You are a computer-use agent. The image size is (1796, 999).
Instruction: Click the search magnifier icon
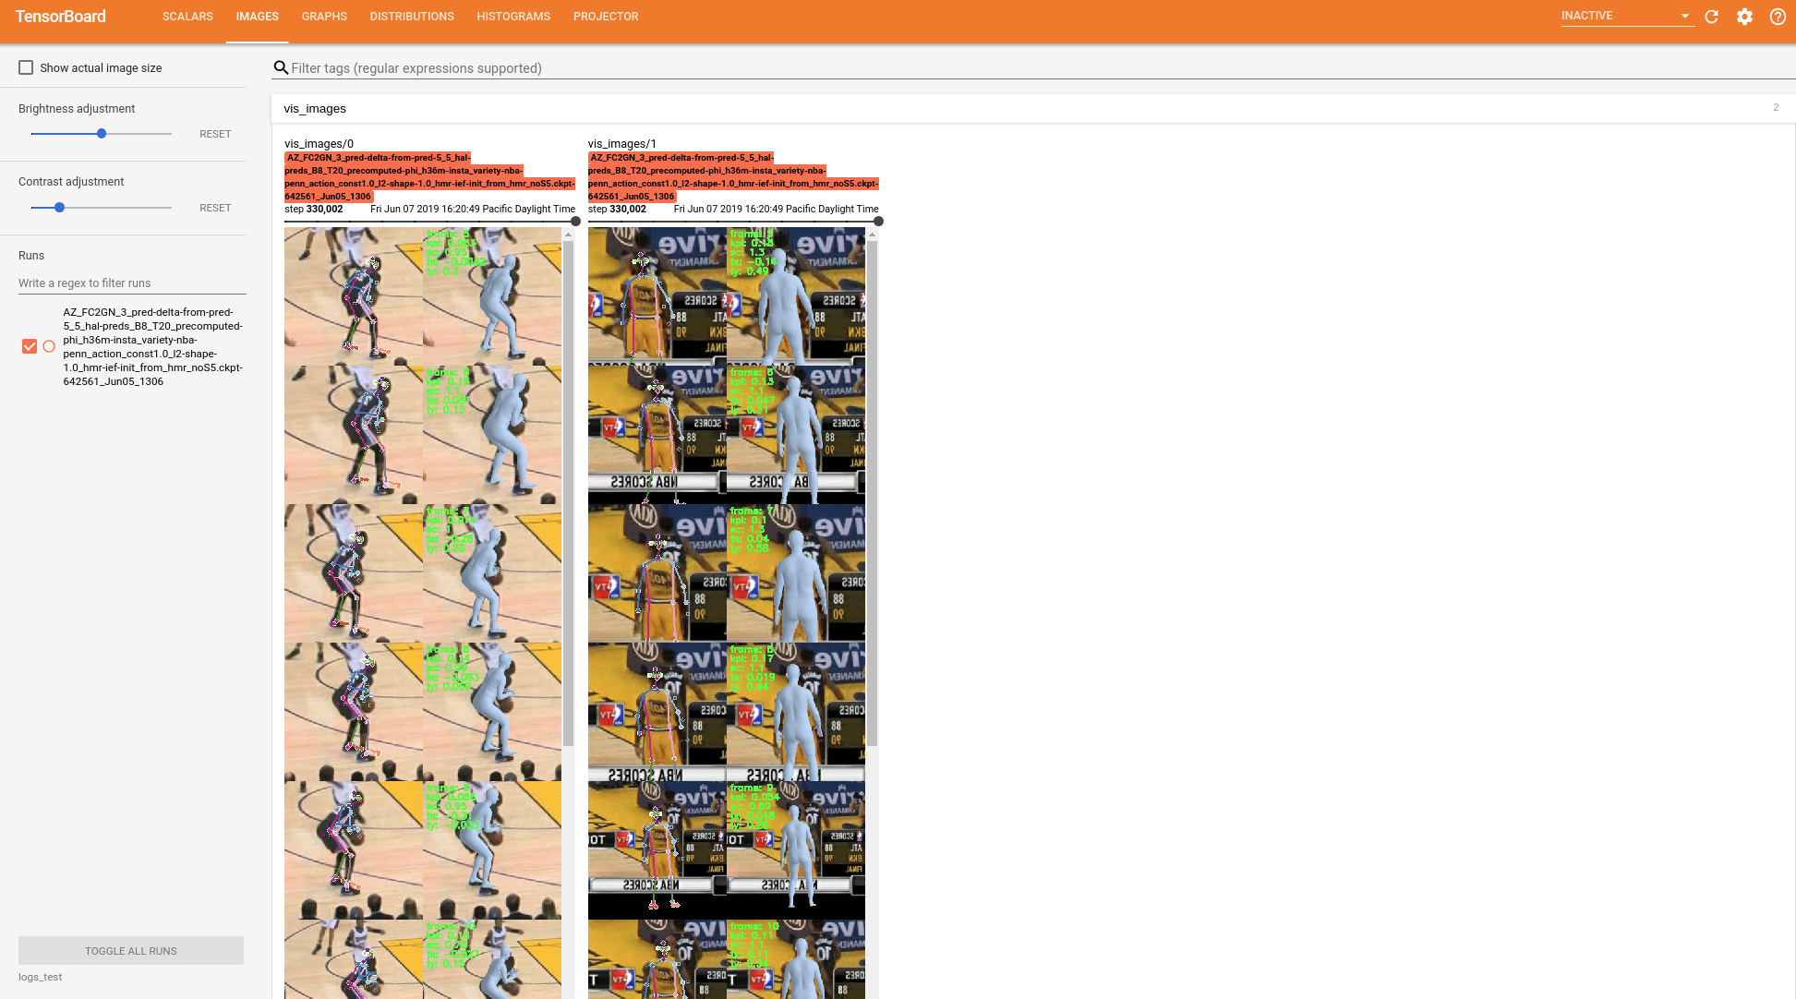281,67
